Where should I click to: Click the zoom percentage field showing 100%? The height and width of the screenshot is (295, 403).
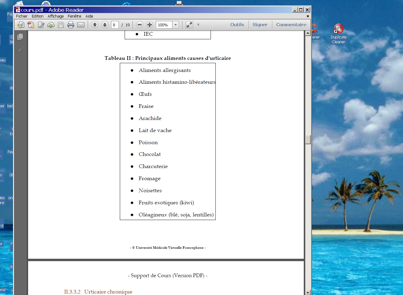click(164, 25)
